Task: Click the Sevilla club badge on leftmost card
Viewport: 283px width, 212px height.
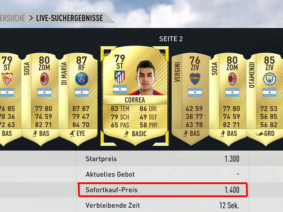Action: [x=7, y=78]
